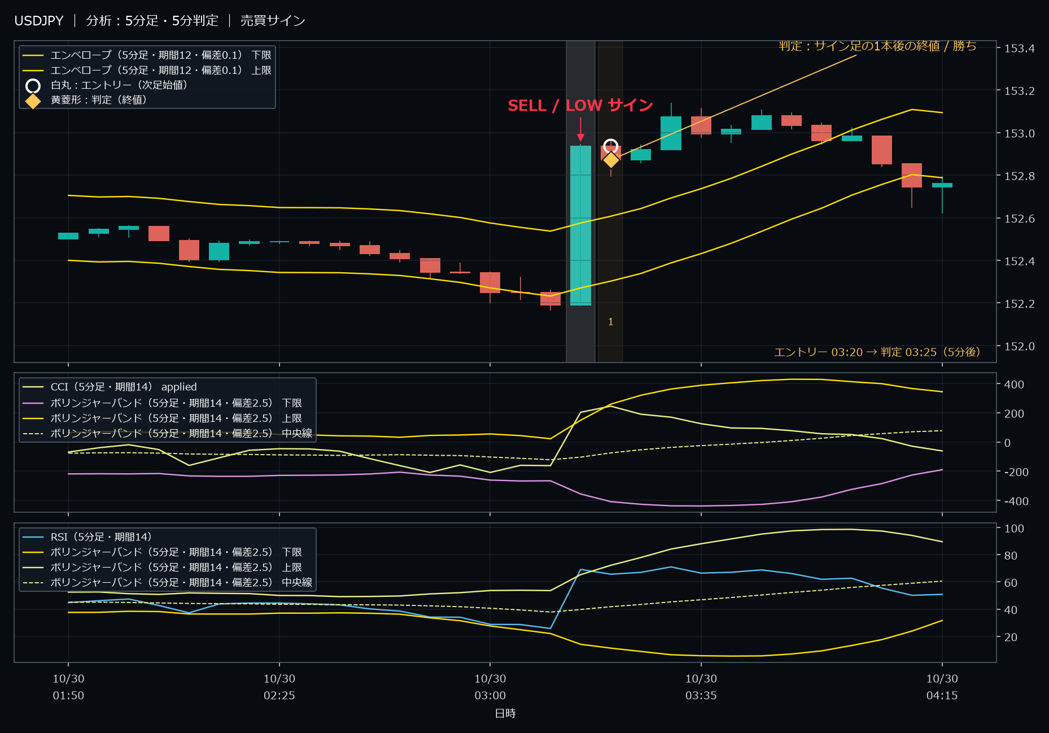Click the "判定：サイン足の1本後の終値 / 勝ち" annotation

tap(877, 46)
